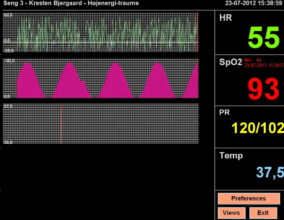This screenshot has height=220, width=284.
Task: Click the date and time display
Action: [253, 4]
